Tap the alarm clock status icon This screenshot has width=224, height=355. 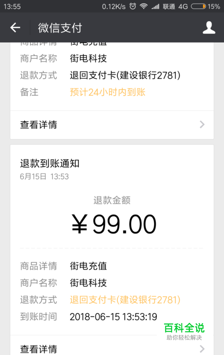point(133,6)
